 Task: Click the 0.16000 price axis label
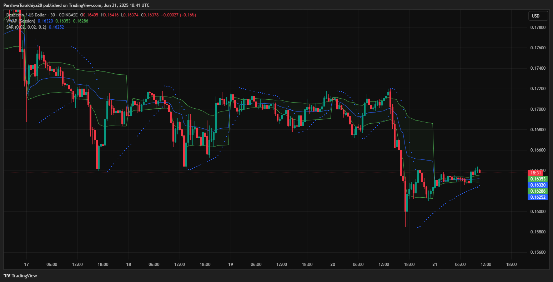coord(538,212)
